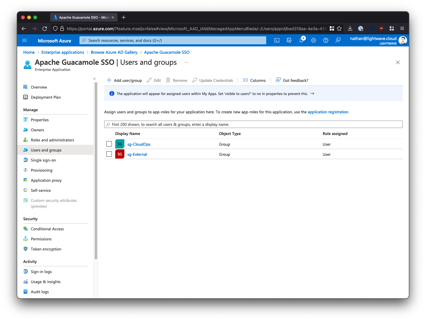The image size is (426, 321).
Task: Collapse the left navigation sidebar
Action: tap(94, 79)
